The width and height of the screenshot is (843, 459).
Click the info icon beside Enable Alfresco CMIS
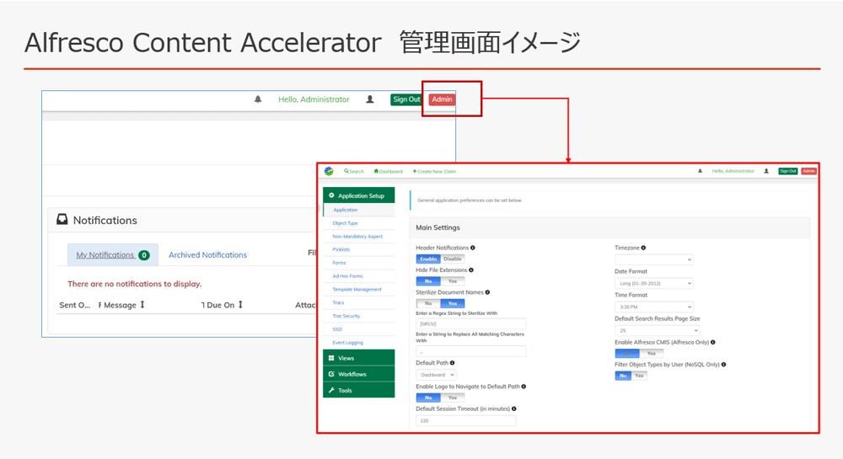pos(713,342)
